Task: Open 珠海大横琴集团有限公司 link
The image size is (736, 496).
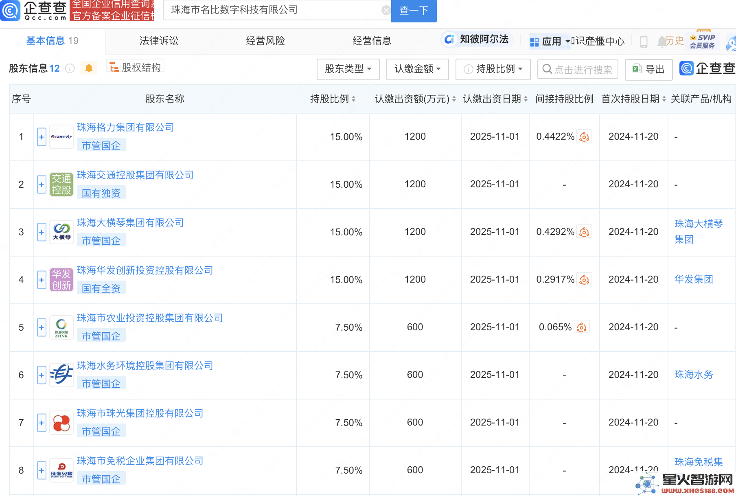Action: pyautogui.click(x=130, y=223)
